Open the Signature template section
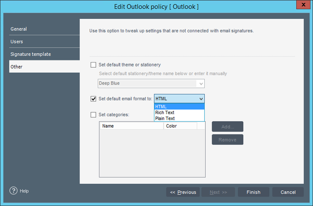Viewport: 313px width, 206px height. 44,54
